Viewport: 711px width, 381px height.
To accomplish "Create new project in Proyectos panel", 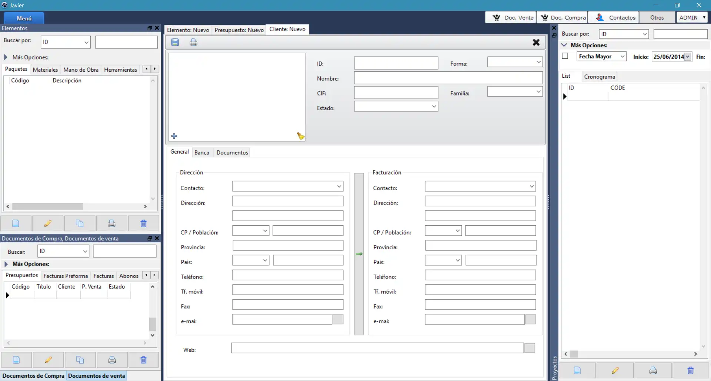I will point(577,370).
